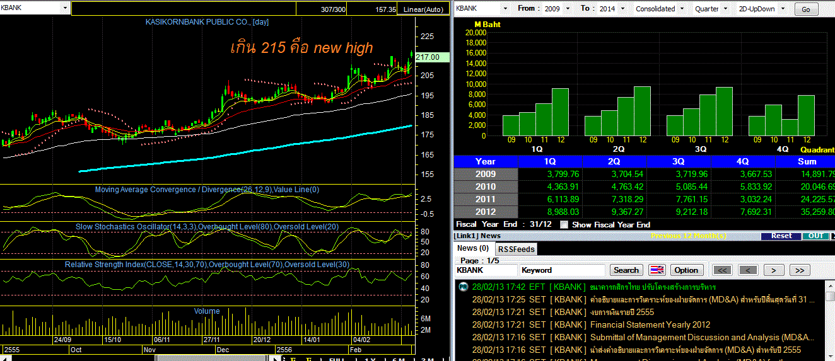The width and height of the screenshot is (835, 361).
Task: Select the 2011 year row header
Action: 486,199
